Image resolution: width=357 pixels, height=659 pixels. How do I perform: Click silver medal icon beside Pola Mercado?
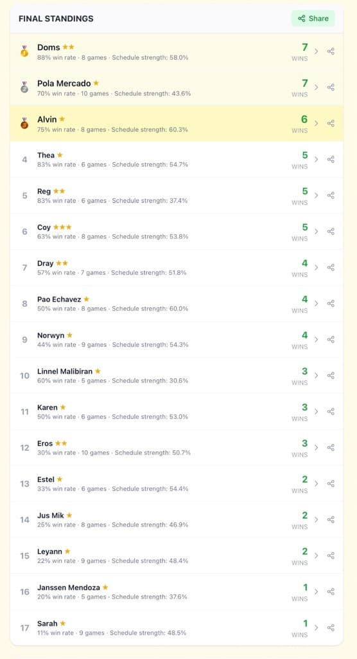[x=24, y=88]
